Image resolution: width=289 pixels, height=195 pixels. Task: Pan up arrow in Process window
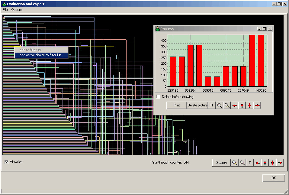242,105
